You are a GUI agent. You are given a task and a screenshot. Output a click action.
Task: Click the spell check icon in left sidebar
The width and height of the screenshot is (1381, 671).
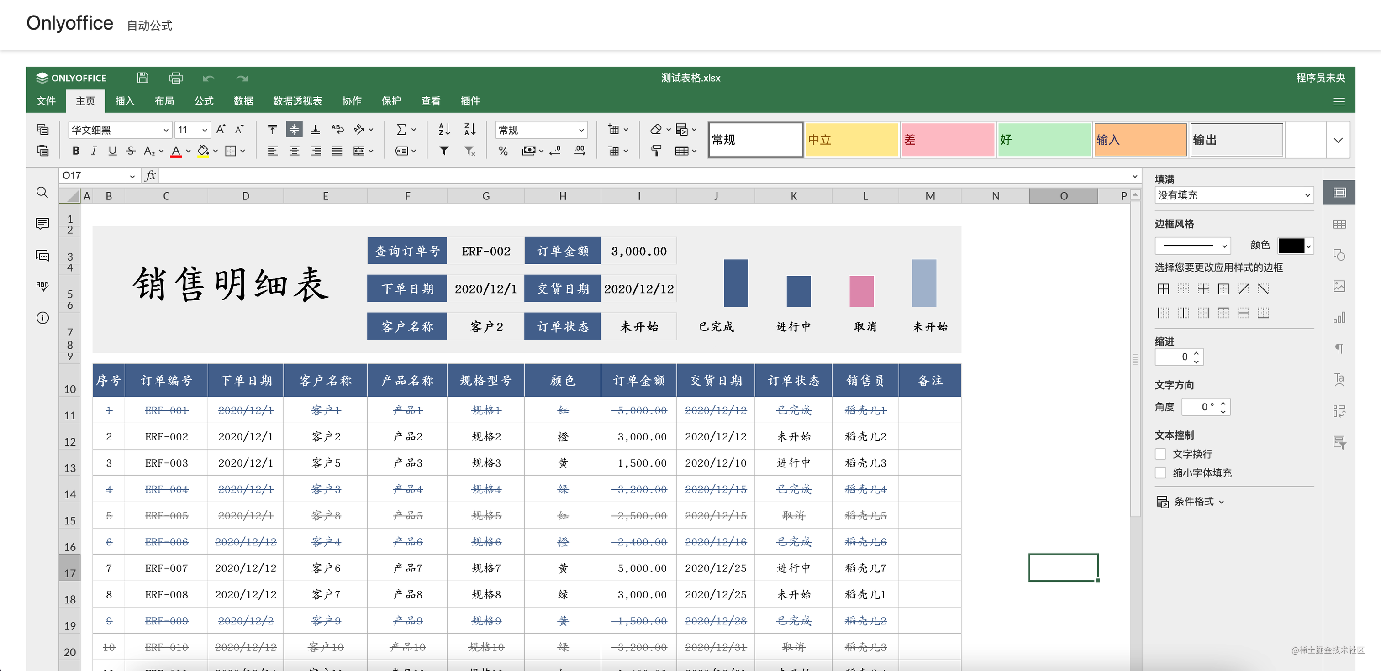point(42,286)
